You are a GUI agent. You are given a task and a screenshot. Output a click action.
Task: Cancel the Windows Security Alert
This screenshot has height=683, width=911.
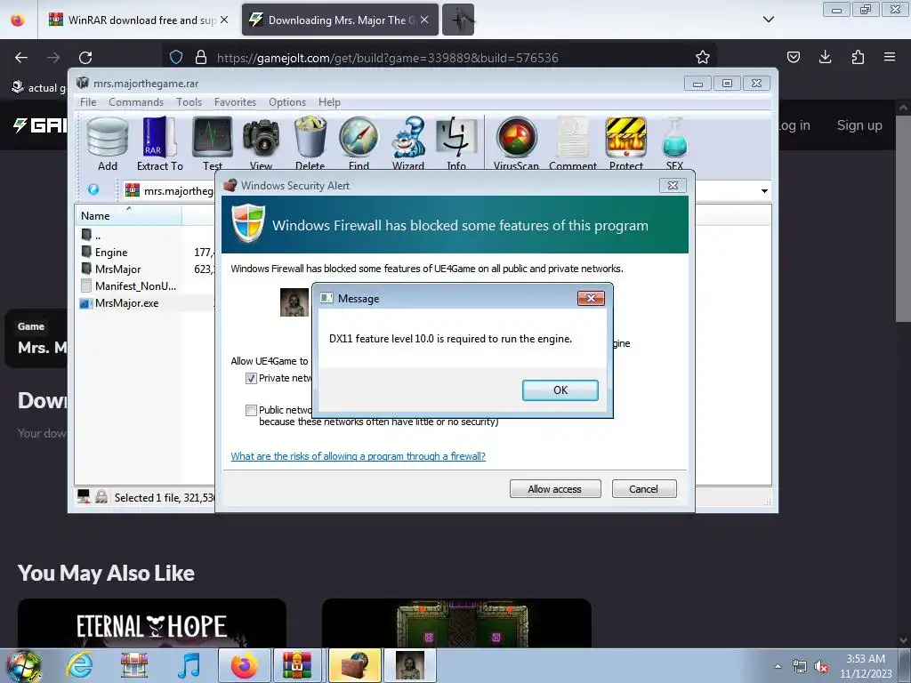tap(644, 489)
